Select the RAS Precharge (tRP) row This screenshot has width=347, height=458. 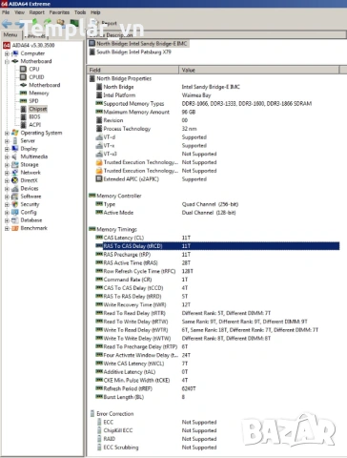click(x=217, y=255)
